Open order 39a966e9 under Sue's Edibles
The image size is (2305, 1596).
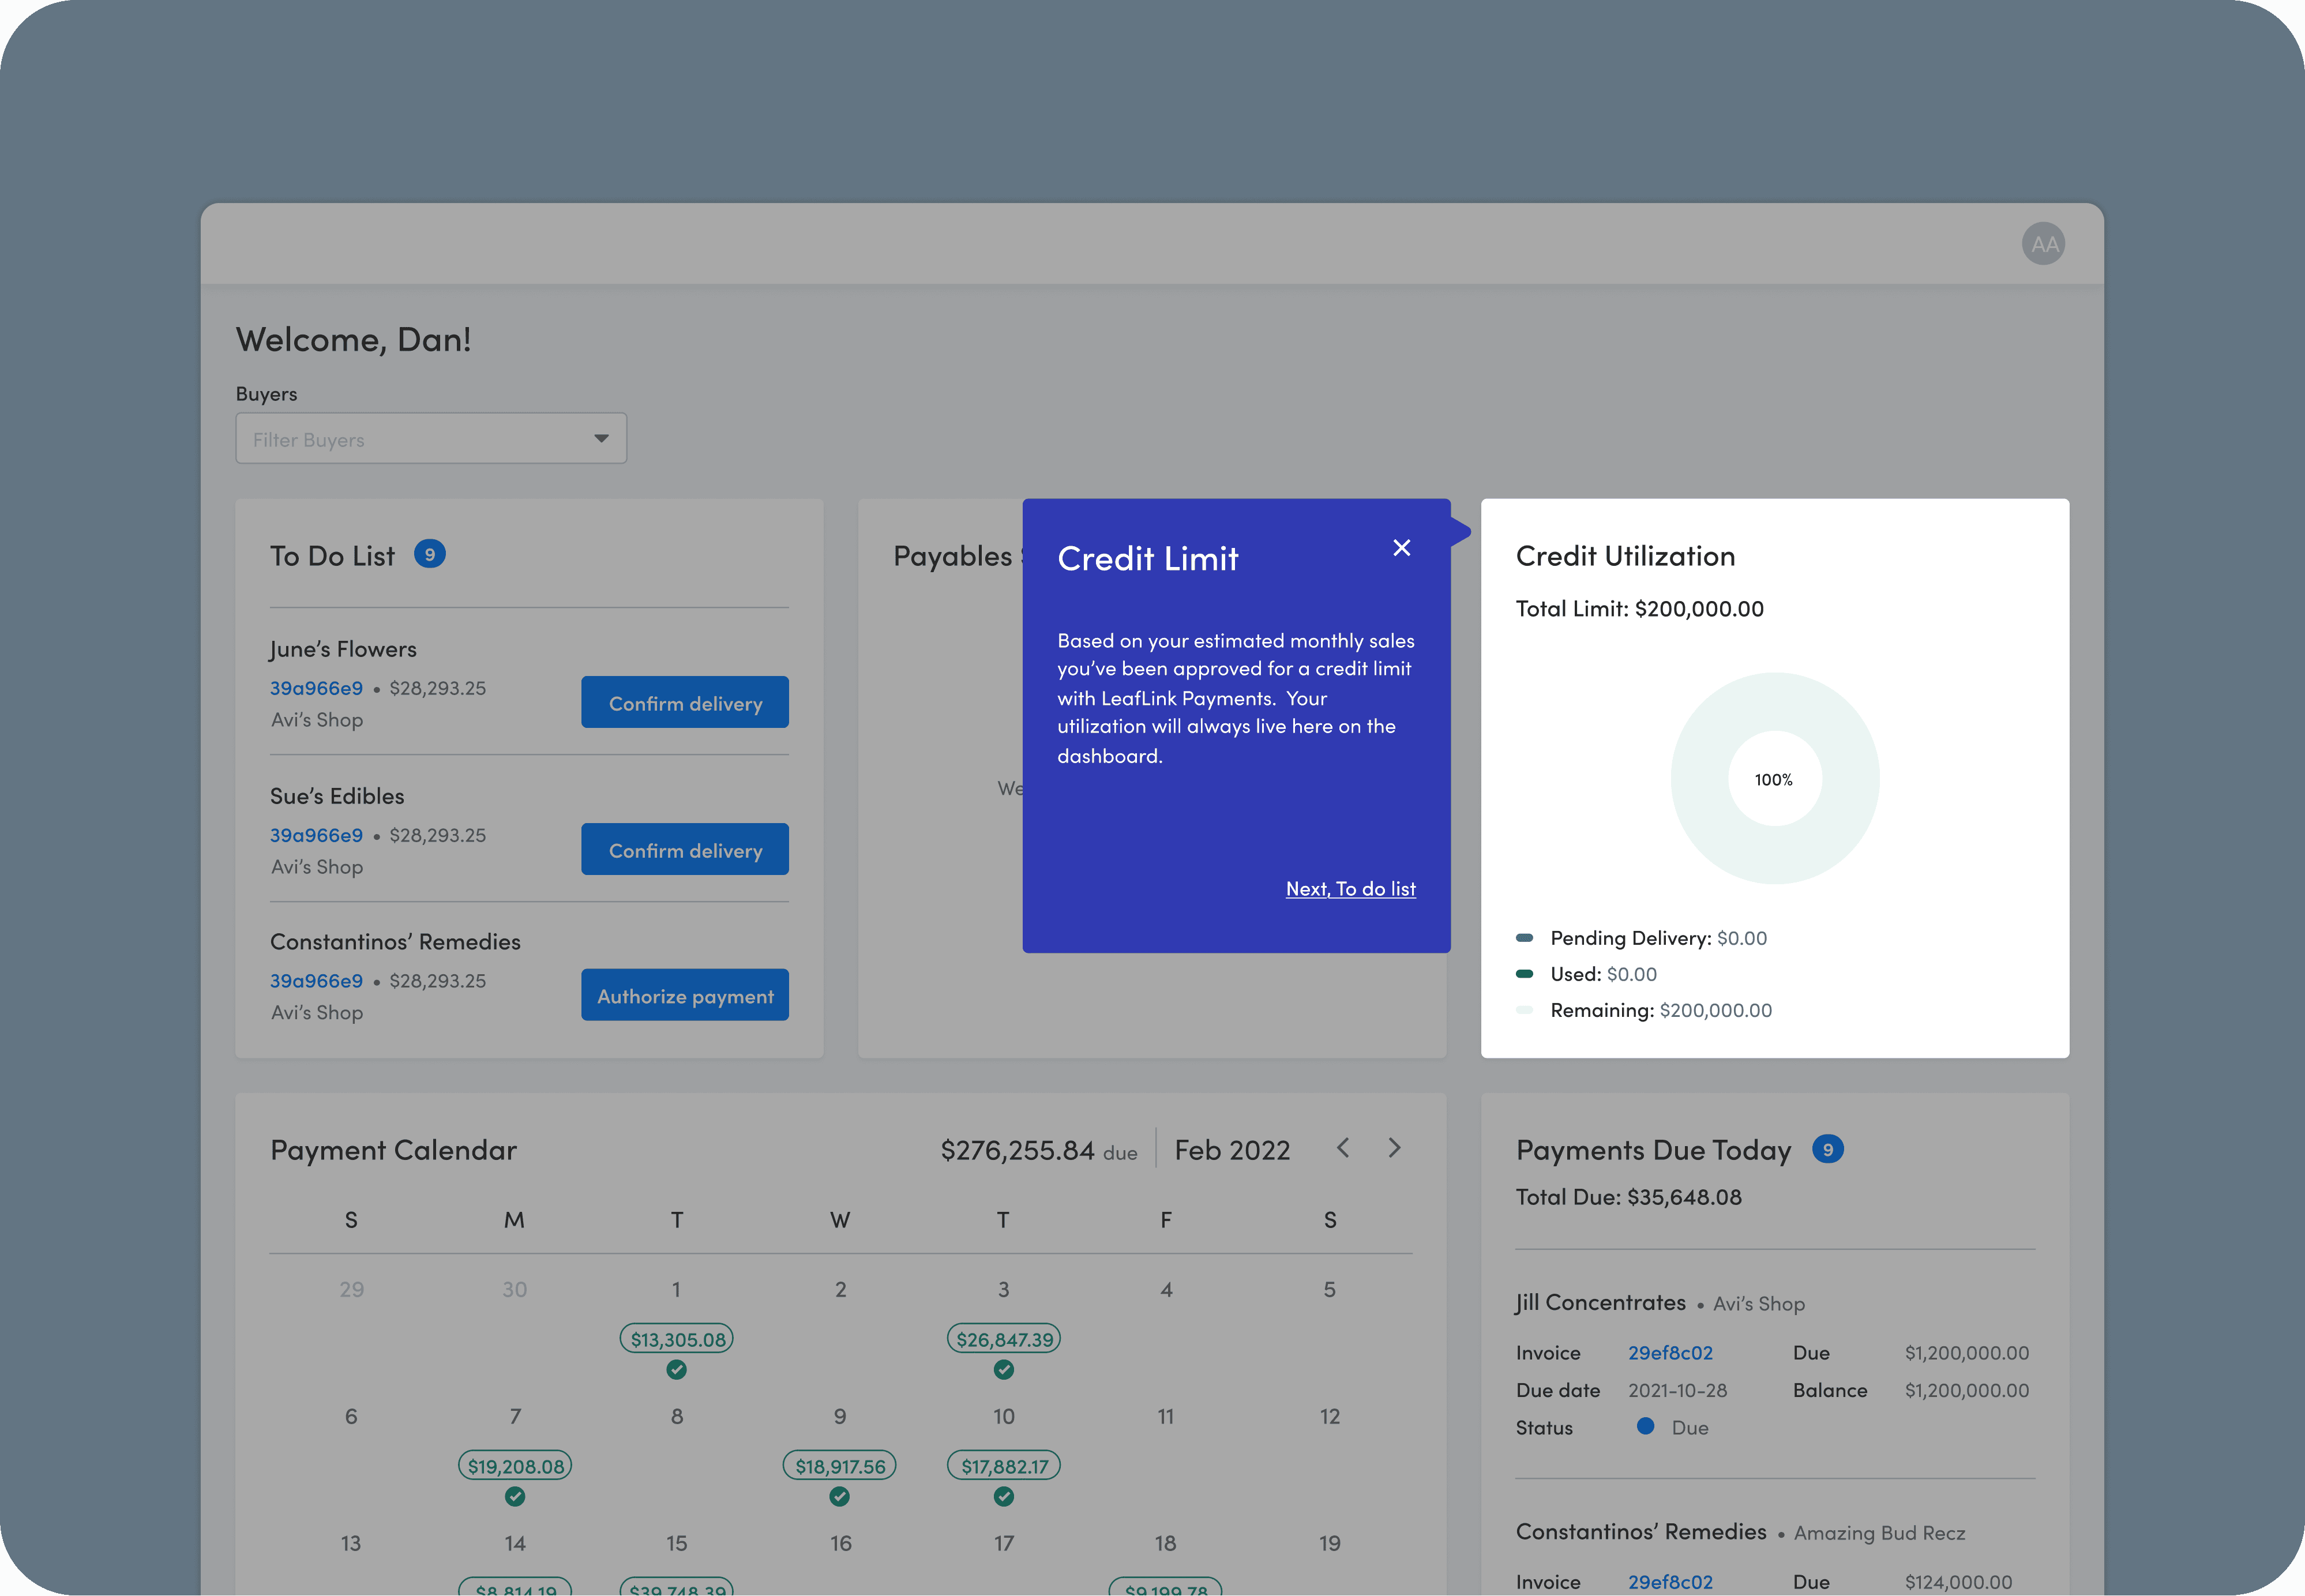[x=316, y=835]
